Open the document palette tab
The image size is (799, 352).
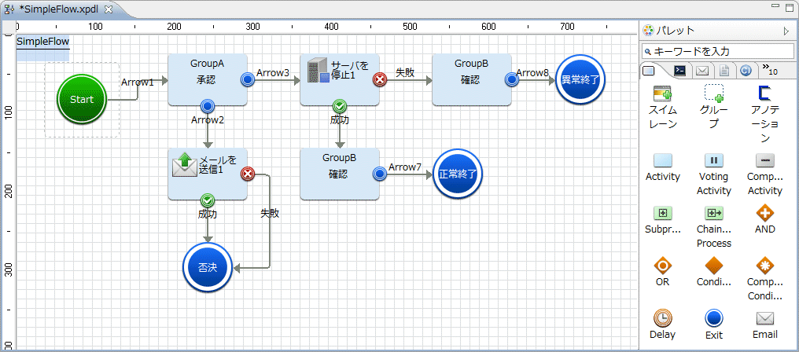(x=724, y=71)
